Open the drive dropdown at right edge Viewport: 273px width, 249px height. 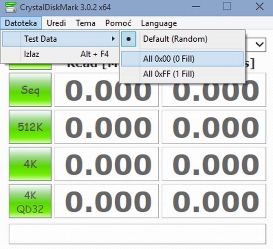point(258,45)
